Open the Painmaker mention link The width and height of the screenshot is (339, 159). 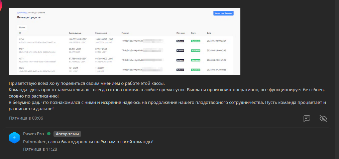pos(34,142)
